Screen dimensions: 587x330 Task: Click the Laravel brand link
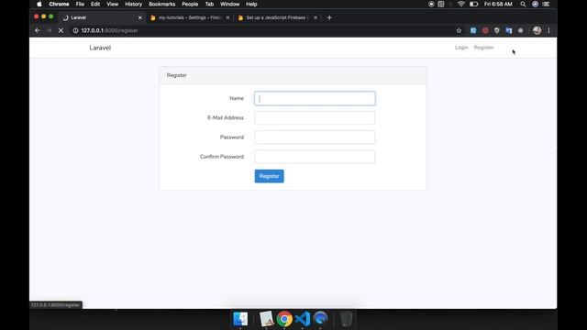[x=100, y=48]
